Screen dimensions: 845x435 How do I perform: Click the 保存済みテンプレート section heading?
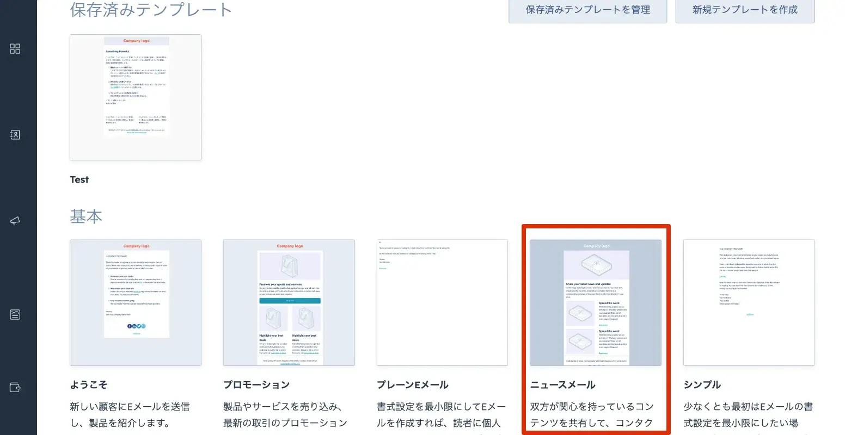(x=151, y=10)
